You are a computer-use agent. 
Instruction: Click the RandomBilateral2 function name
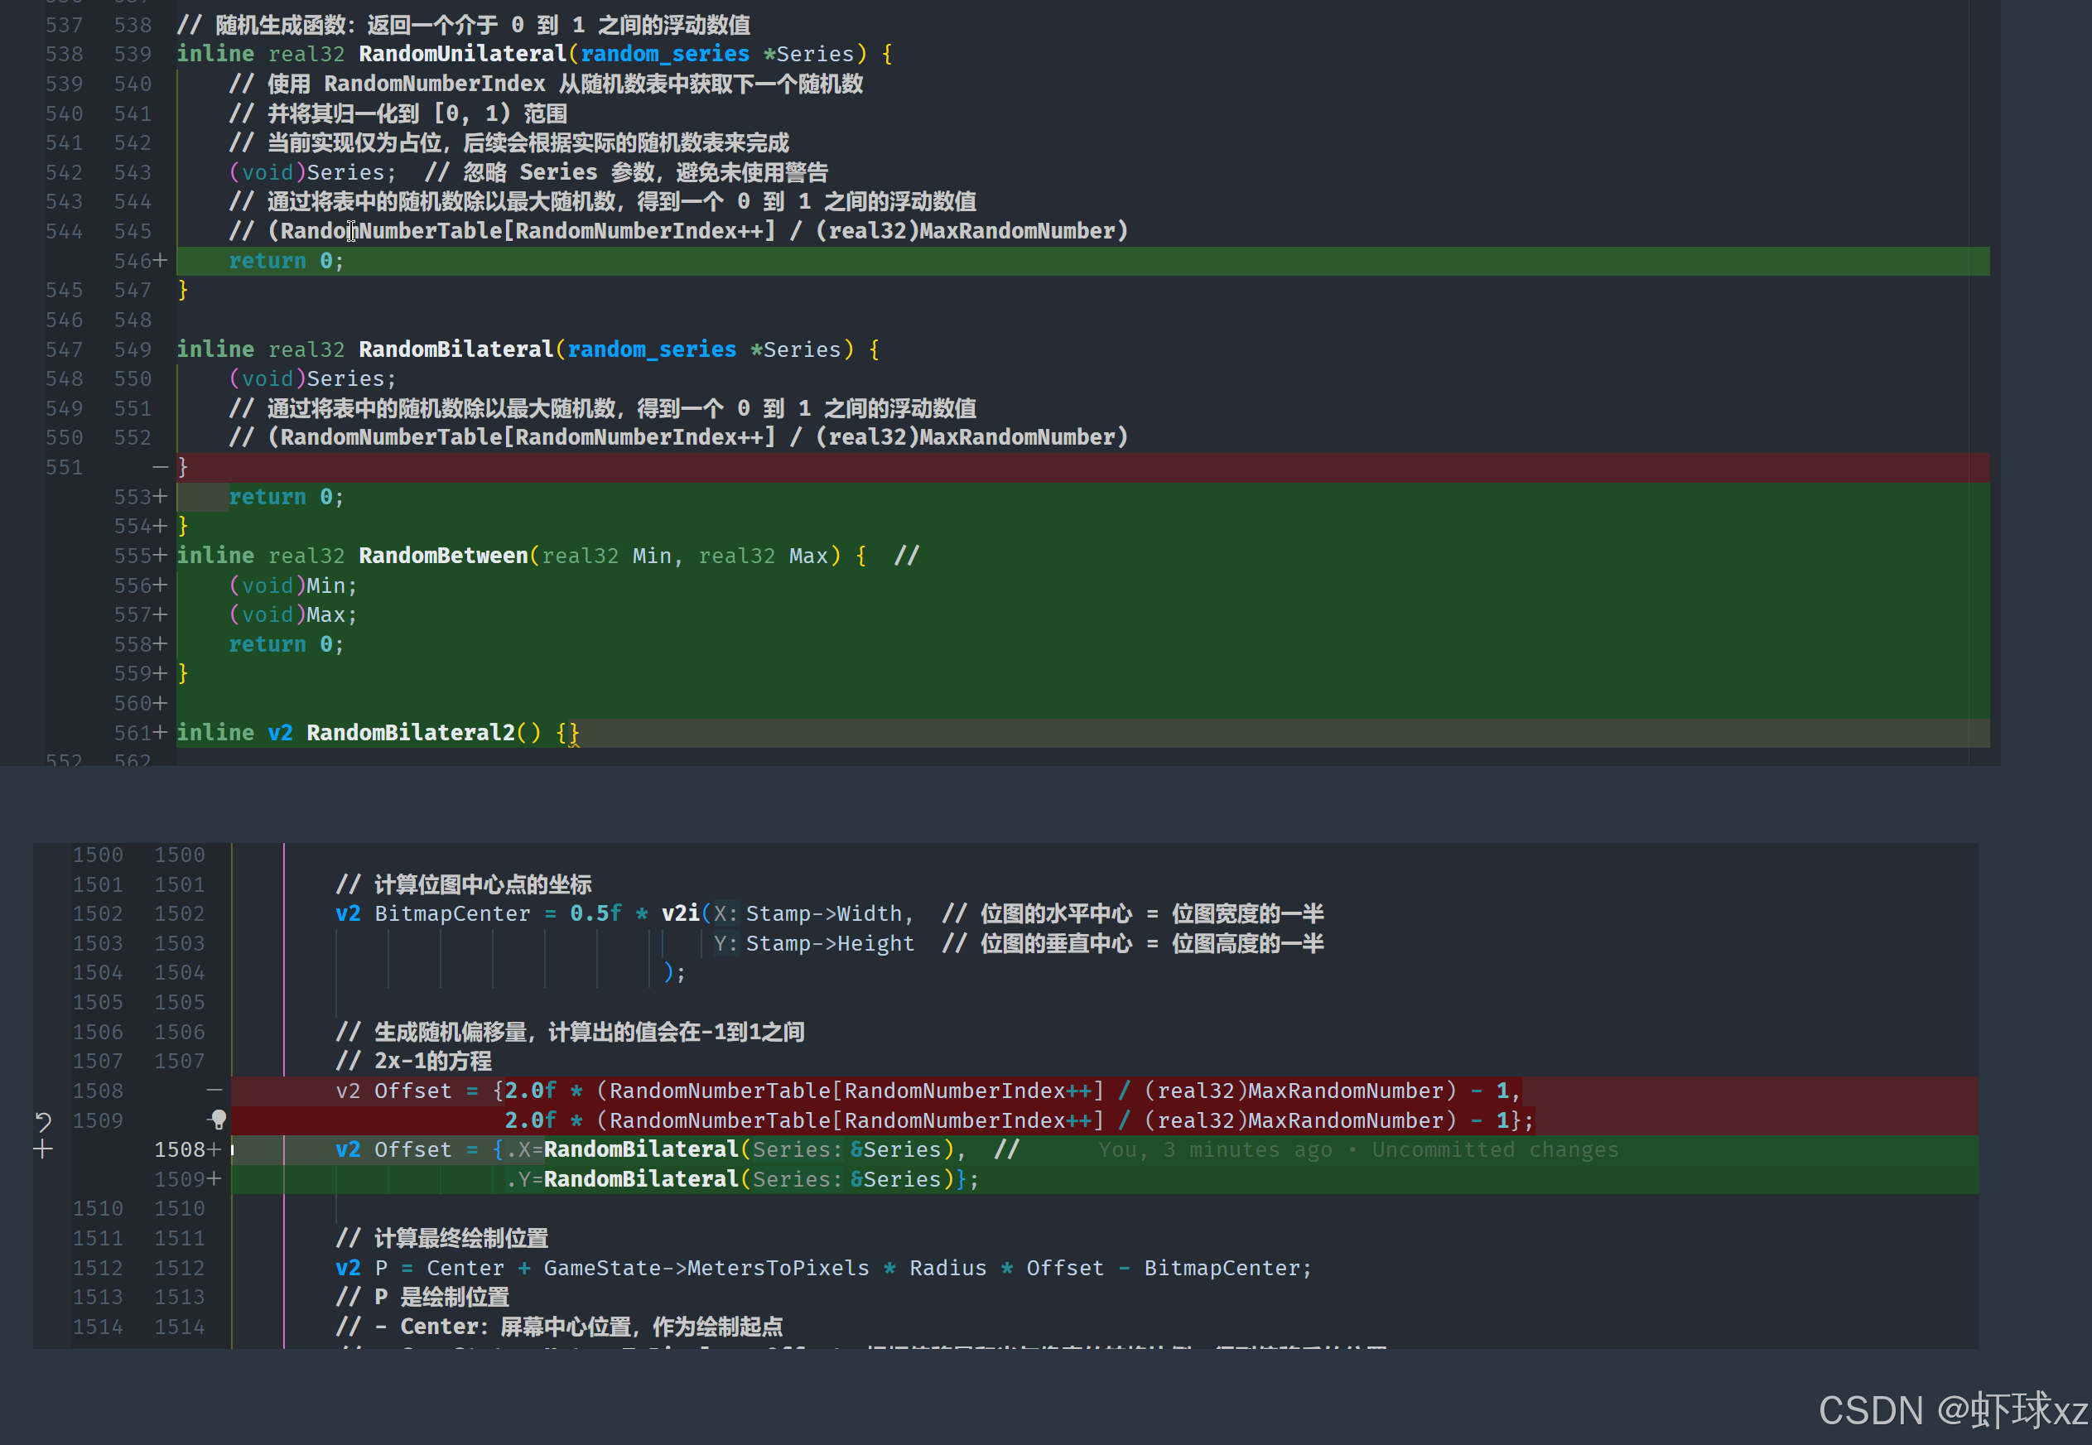pos(410,733)
